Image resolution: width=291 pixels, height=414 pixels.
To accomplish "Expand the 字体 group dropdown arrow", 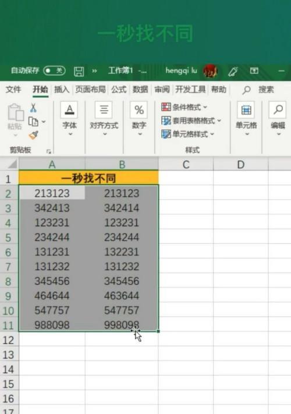I will 70,134.
